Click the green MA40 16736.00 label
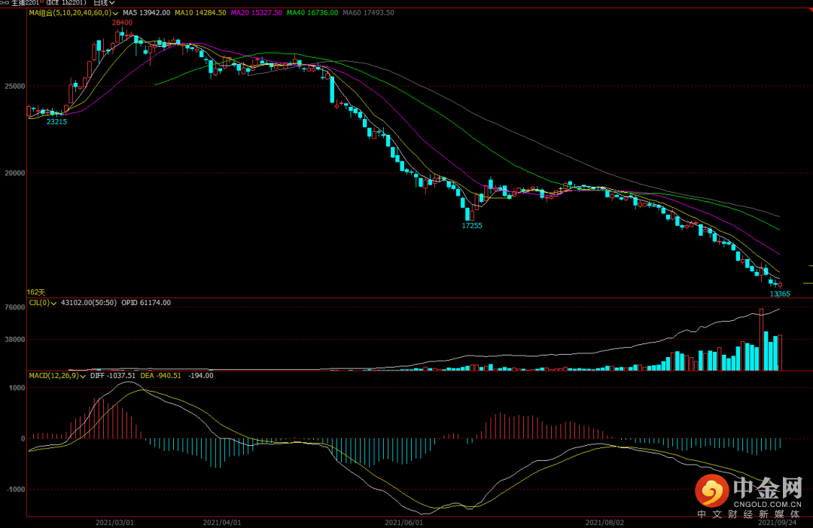Viewport: 813px width, 528px height. point(312,13)
